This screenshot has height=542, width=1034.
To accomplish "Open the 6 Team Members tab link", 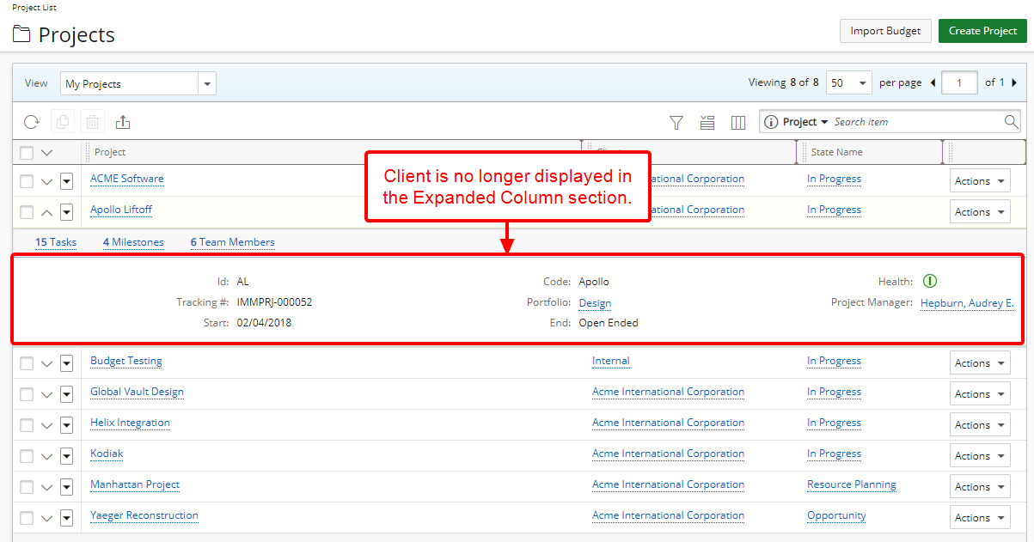I will (232, 242).
